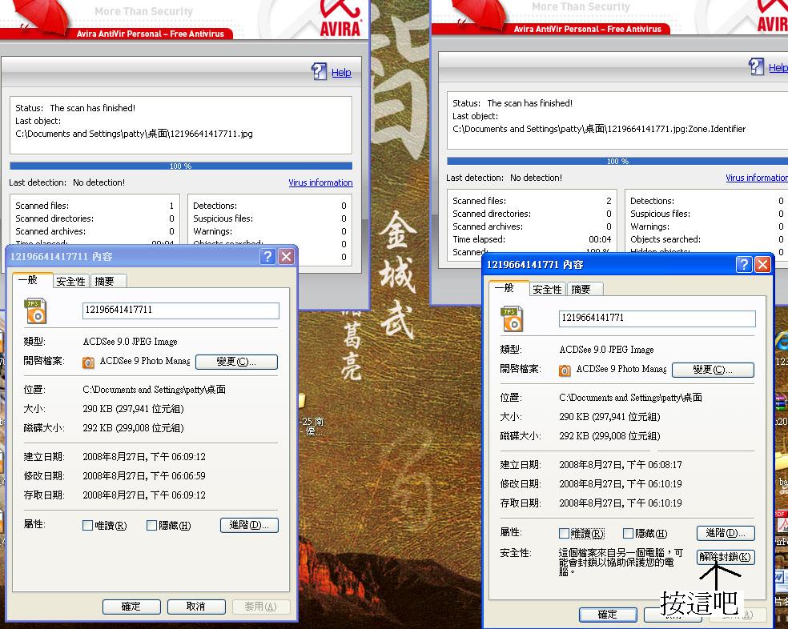Select 一般 tab in left properties dialog

32,280
